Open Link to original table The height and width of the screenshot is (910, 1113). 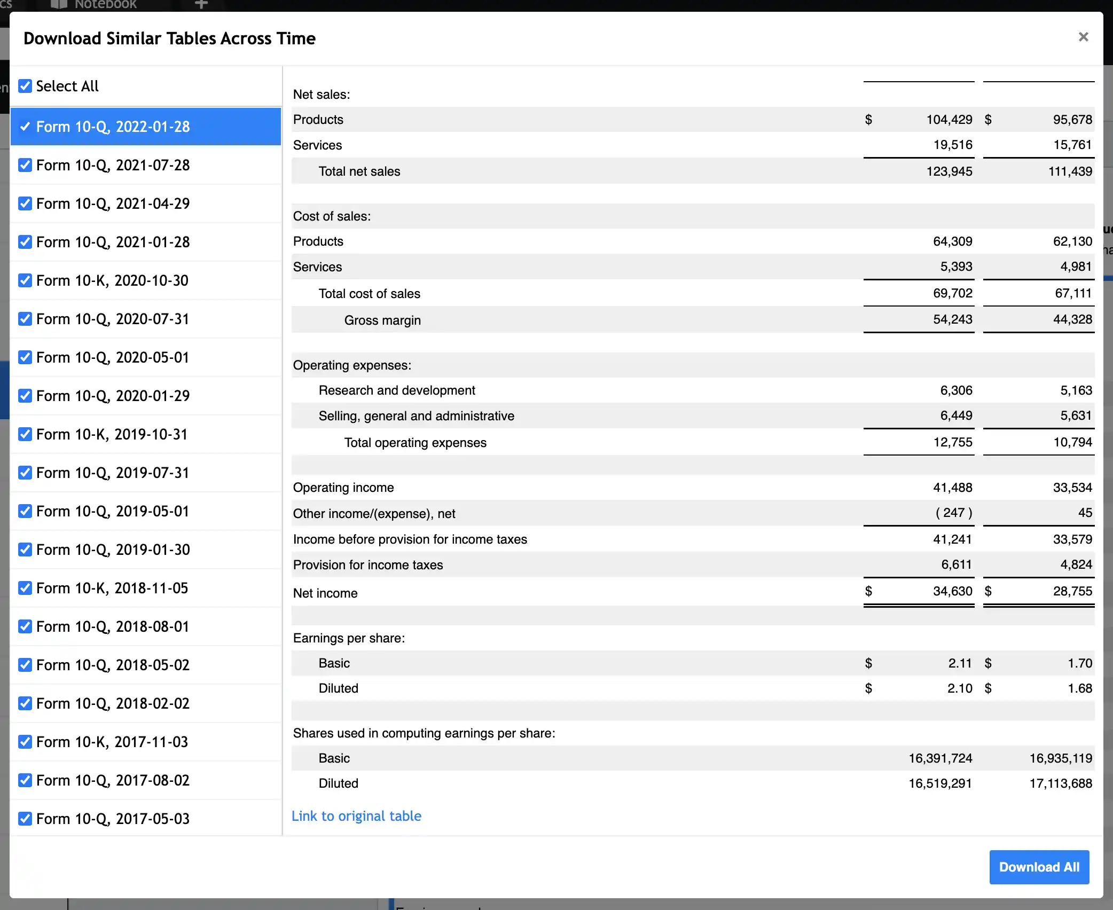(x=357, y=816)
